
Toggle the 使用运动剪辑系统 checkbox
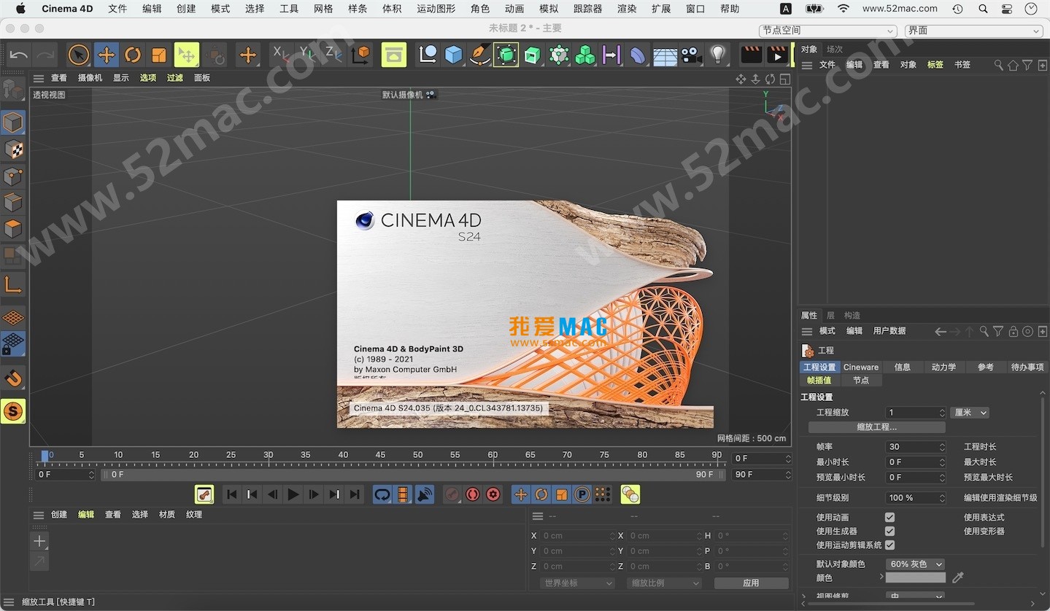[889, 545]
